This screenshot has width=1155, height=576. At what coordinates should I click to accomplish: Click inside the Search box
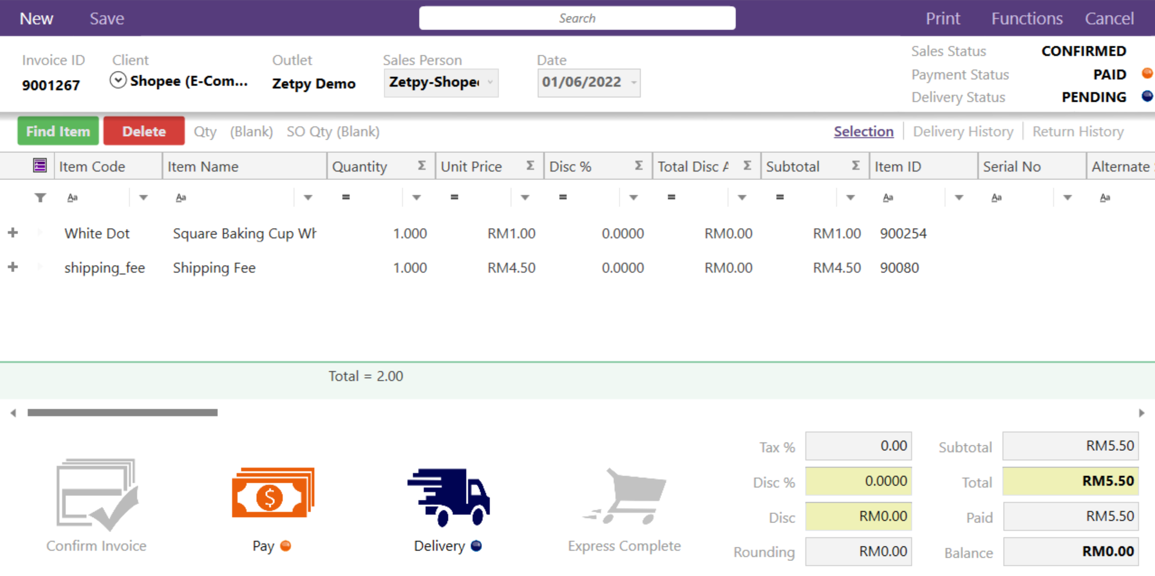577,18
